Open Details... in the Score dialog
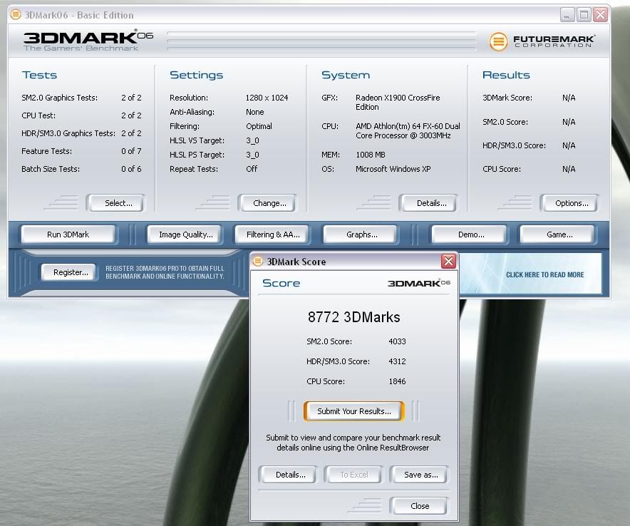 tap(288, 475)
